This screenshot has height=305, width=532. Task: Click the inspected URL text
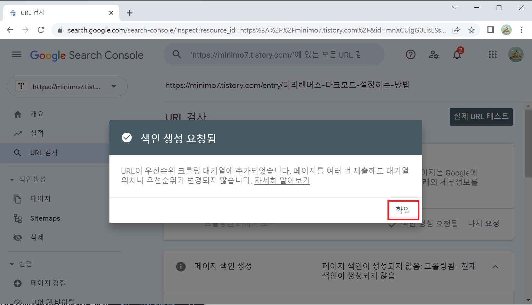pyautogui.click(x=287, y=85)
